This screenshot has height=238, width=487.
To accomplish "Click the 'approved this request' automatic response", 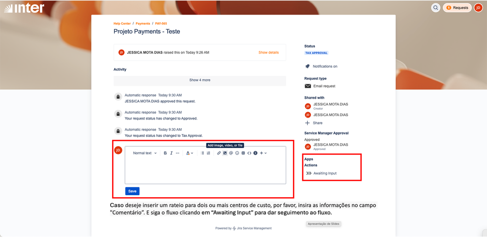I will pos(160,101).
